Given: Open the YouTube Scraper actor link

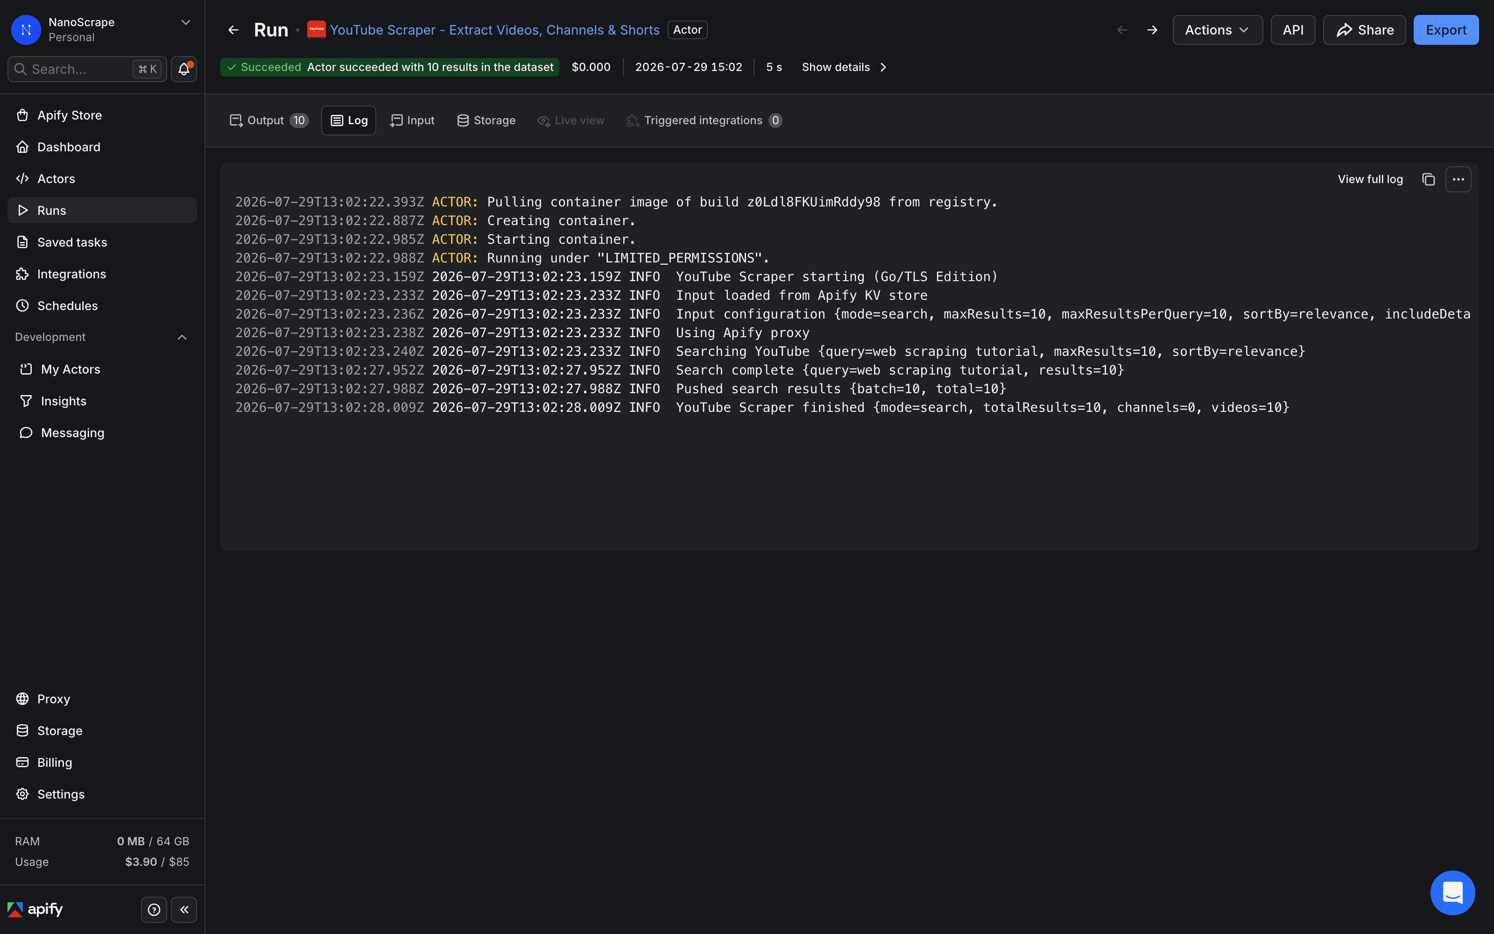Looking at the screenshot, I should 494,29.
